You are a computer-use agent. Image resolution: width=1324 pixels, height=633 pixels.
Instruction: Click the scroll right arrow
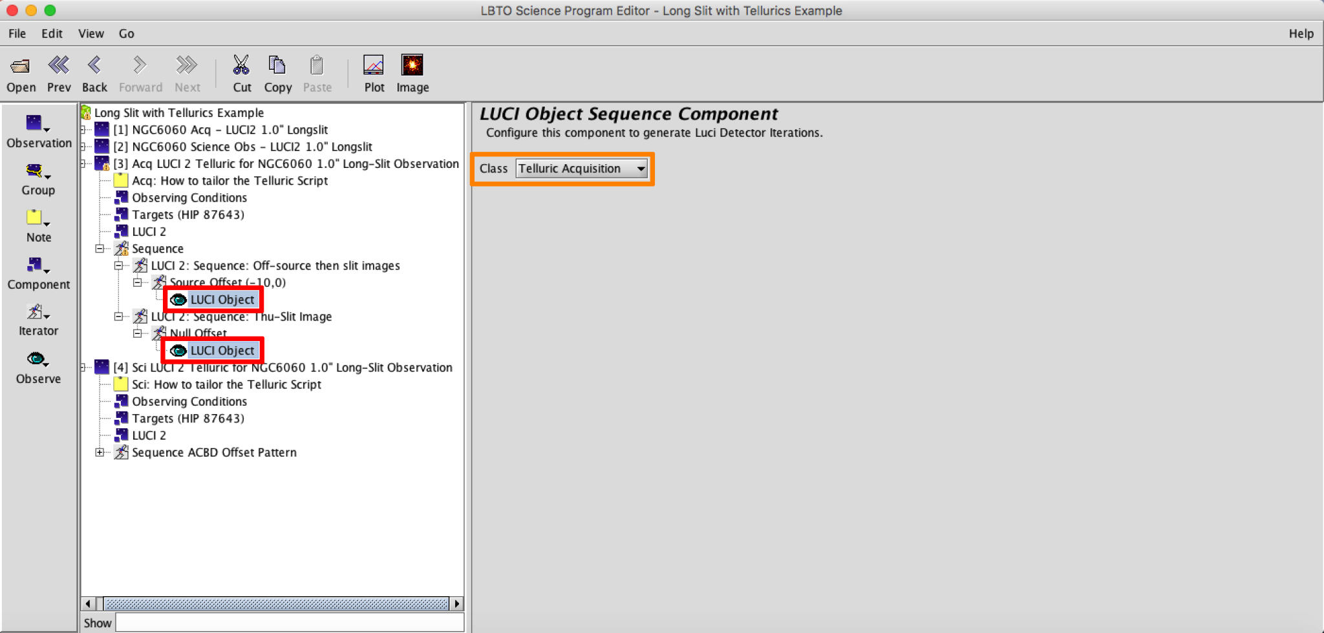tap(457, 604)
